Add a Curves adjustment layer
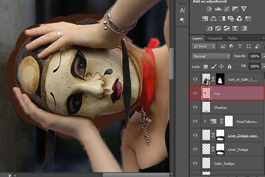Viewport: 265px width, 177px height. coord(226,9)
